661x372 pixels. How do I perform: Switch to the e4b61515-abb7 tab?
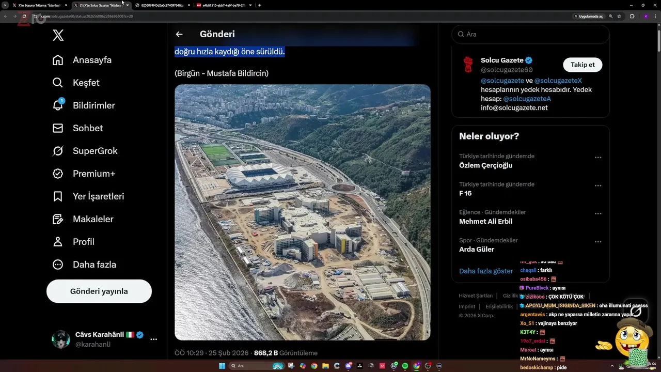[x=224, y=5]
